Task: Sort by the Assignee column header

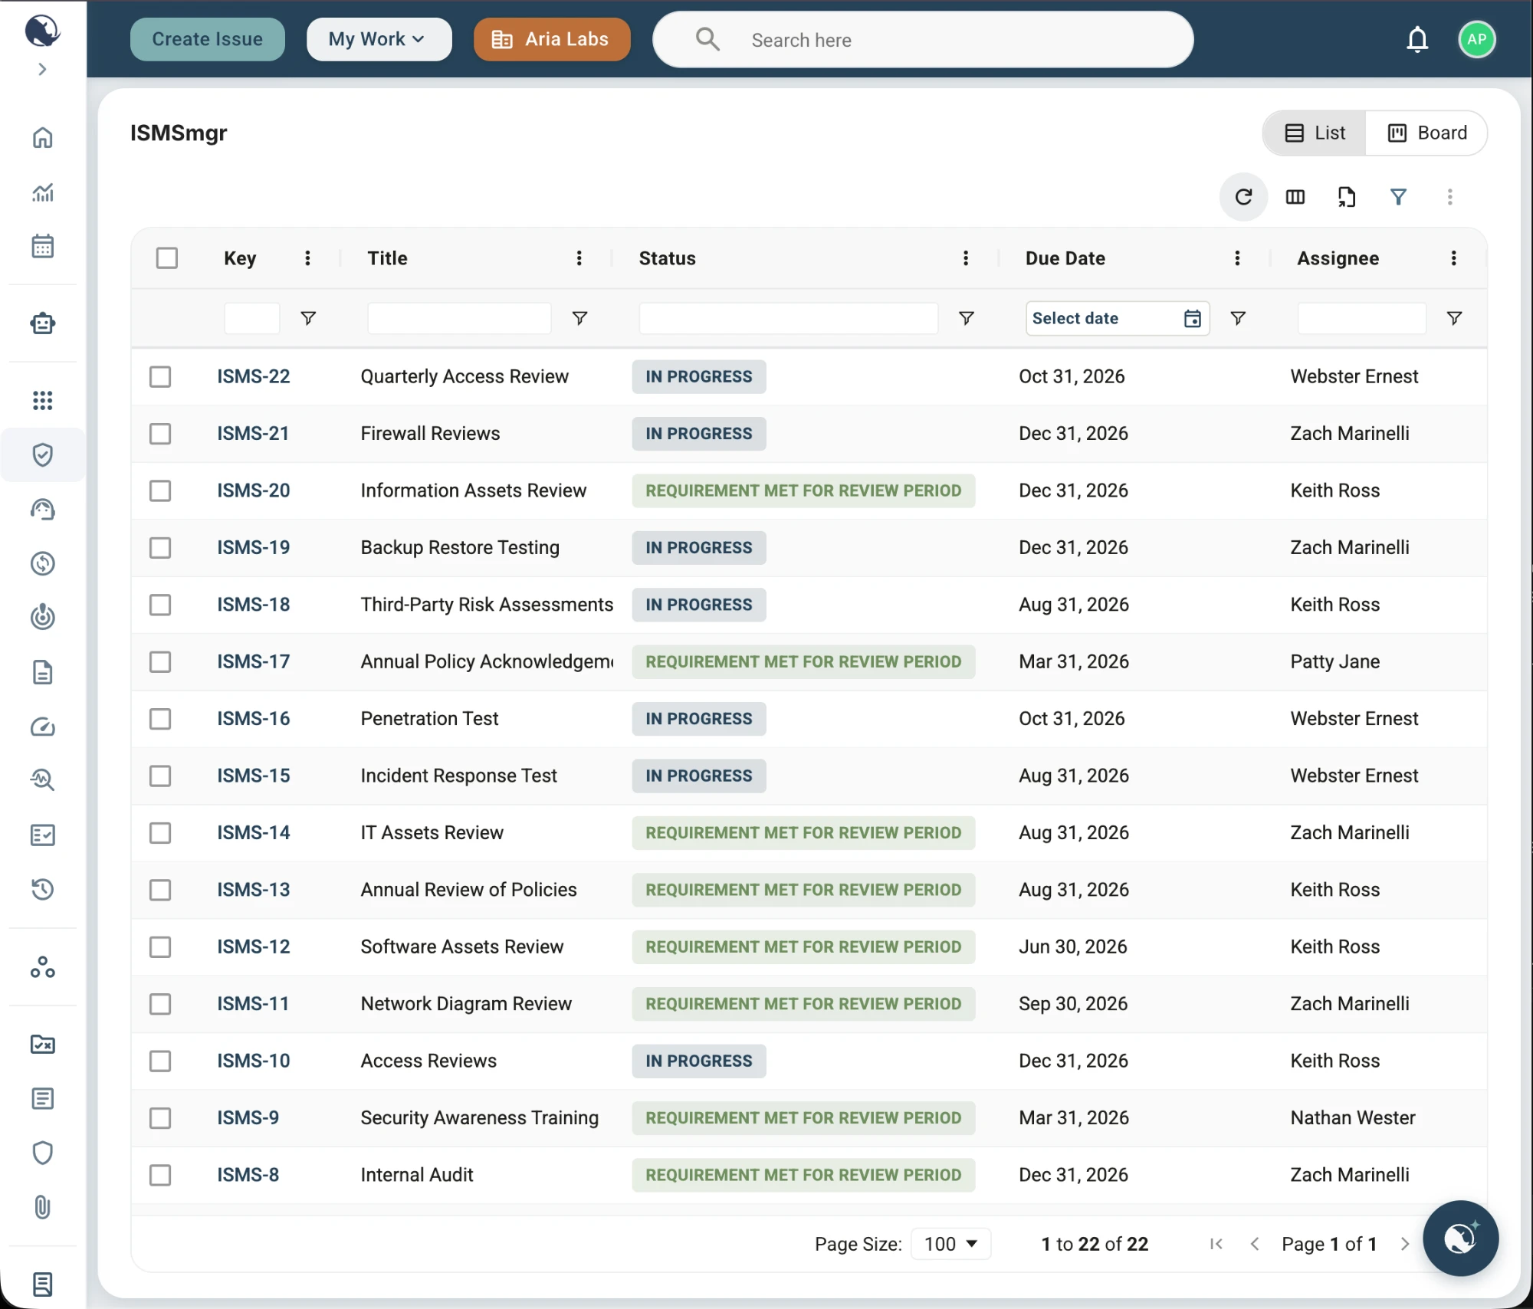Action: click(x=1338, y=258)
